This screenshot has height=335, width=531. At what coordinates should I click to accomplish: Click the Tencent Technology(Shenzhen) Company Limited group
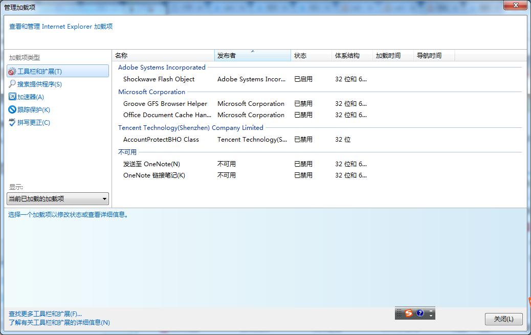coord(190,128)
